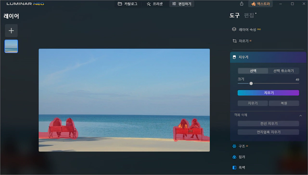Click 전선 지우기 remove powerlines button
Screen dimensions: 308x175
point(269,123)
